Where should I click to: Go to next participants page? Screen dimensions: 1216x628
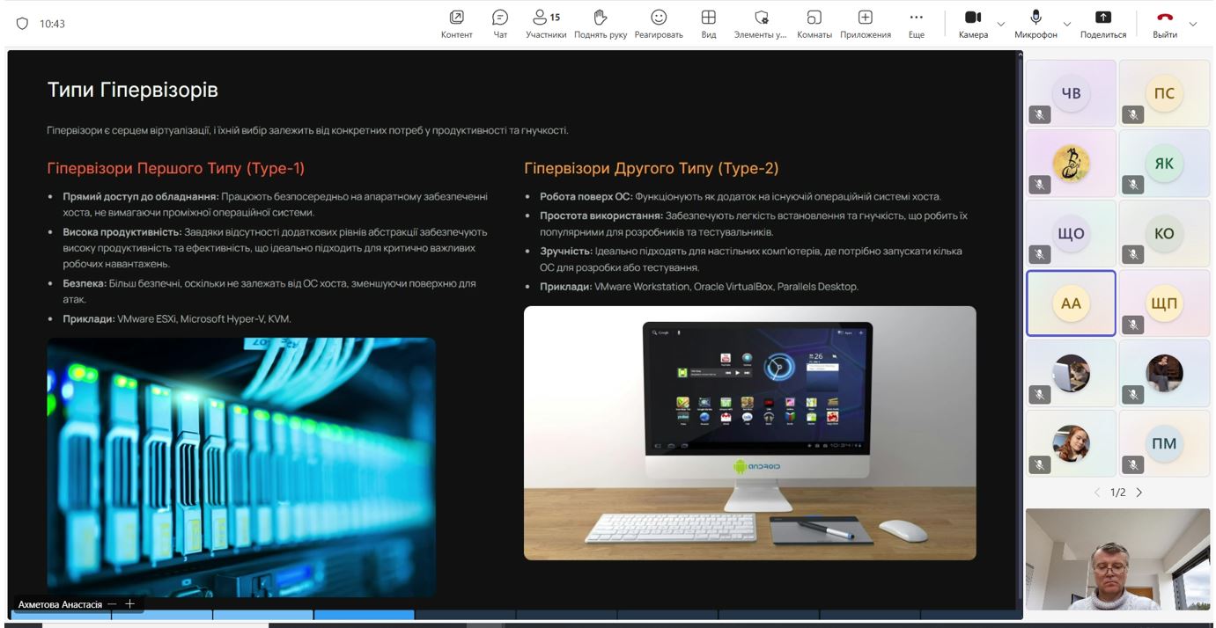click(x=1139, y=493)
